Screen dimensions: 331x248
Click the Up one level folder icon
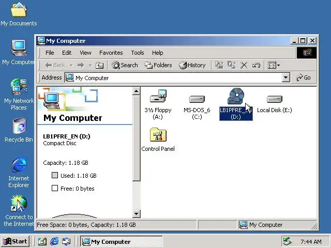99,66
